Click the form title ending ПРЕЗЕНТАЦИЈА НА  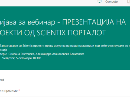[x=63, y=22]
